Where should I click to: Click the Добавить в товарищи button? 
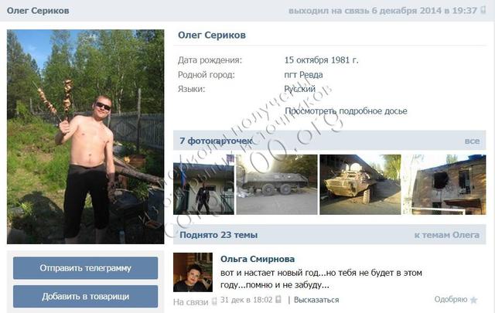coord(86,296)
